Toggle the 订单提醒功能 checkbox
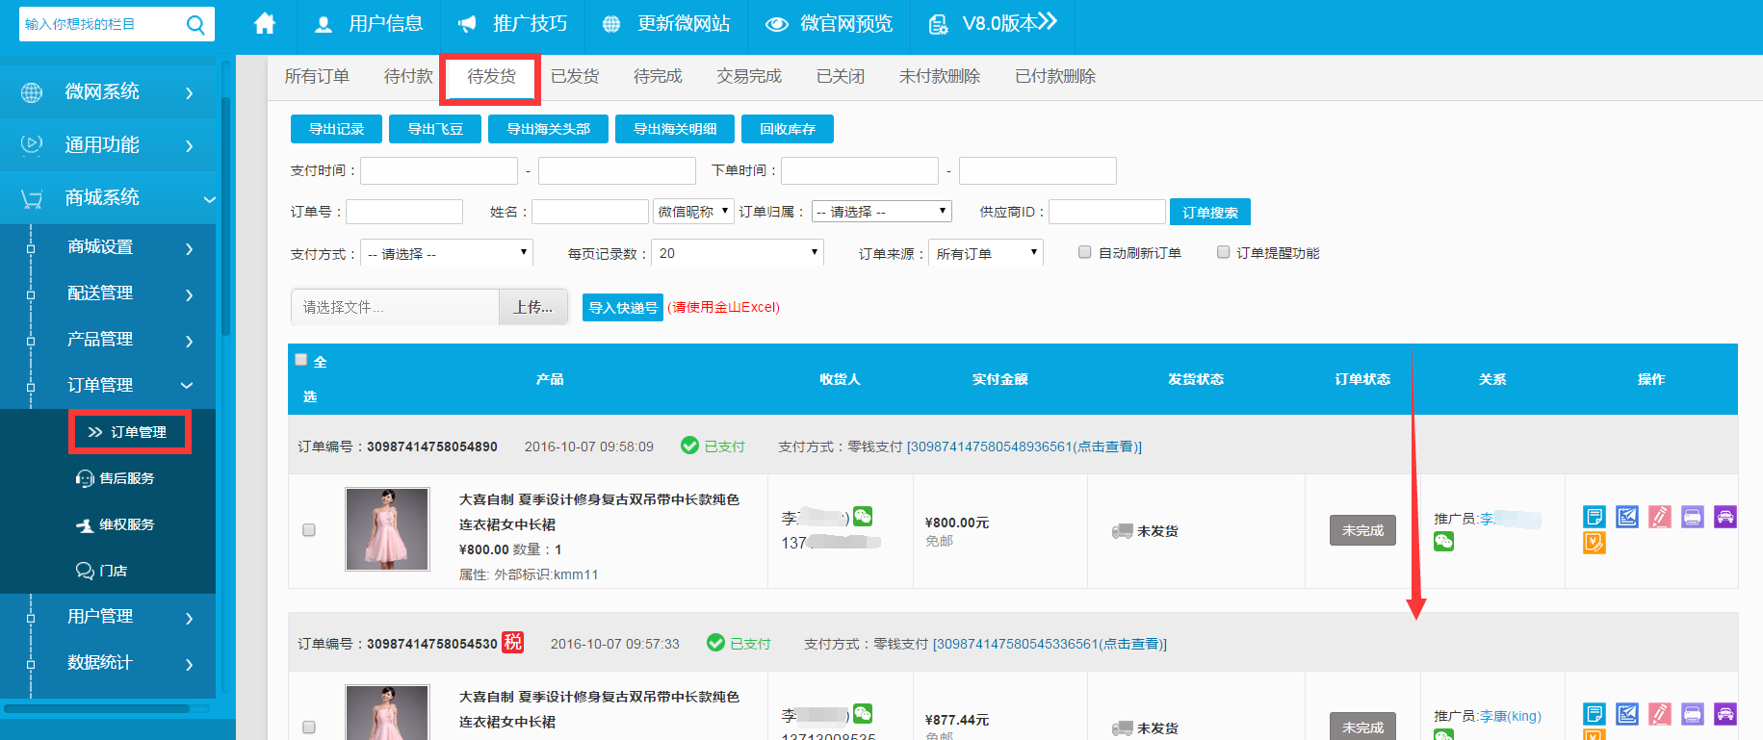 (x=1223, y=252)
